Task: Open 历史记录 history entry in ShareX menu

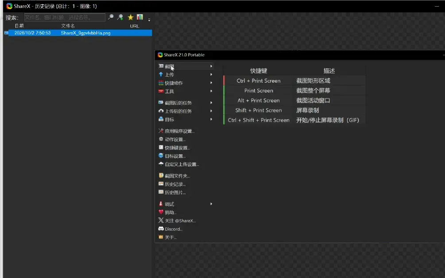Action: point(175,184)
